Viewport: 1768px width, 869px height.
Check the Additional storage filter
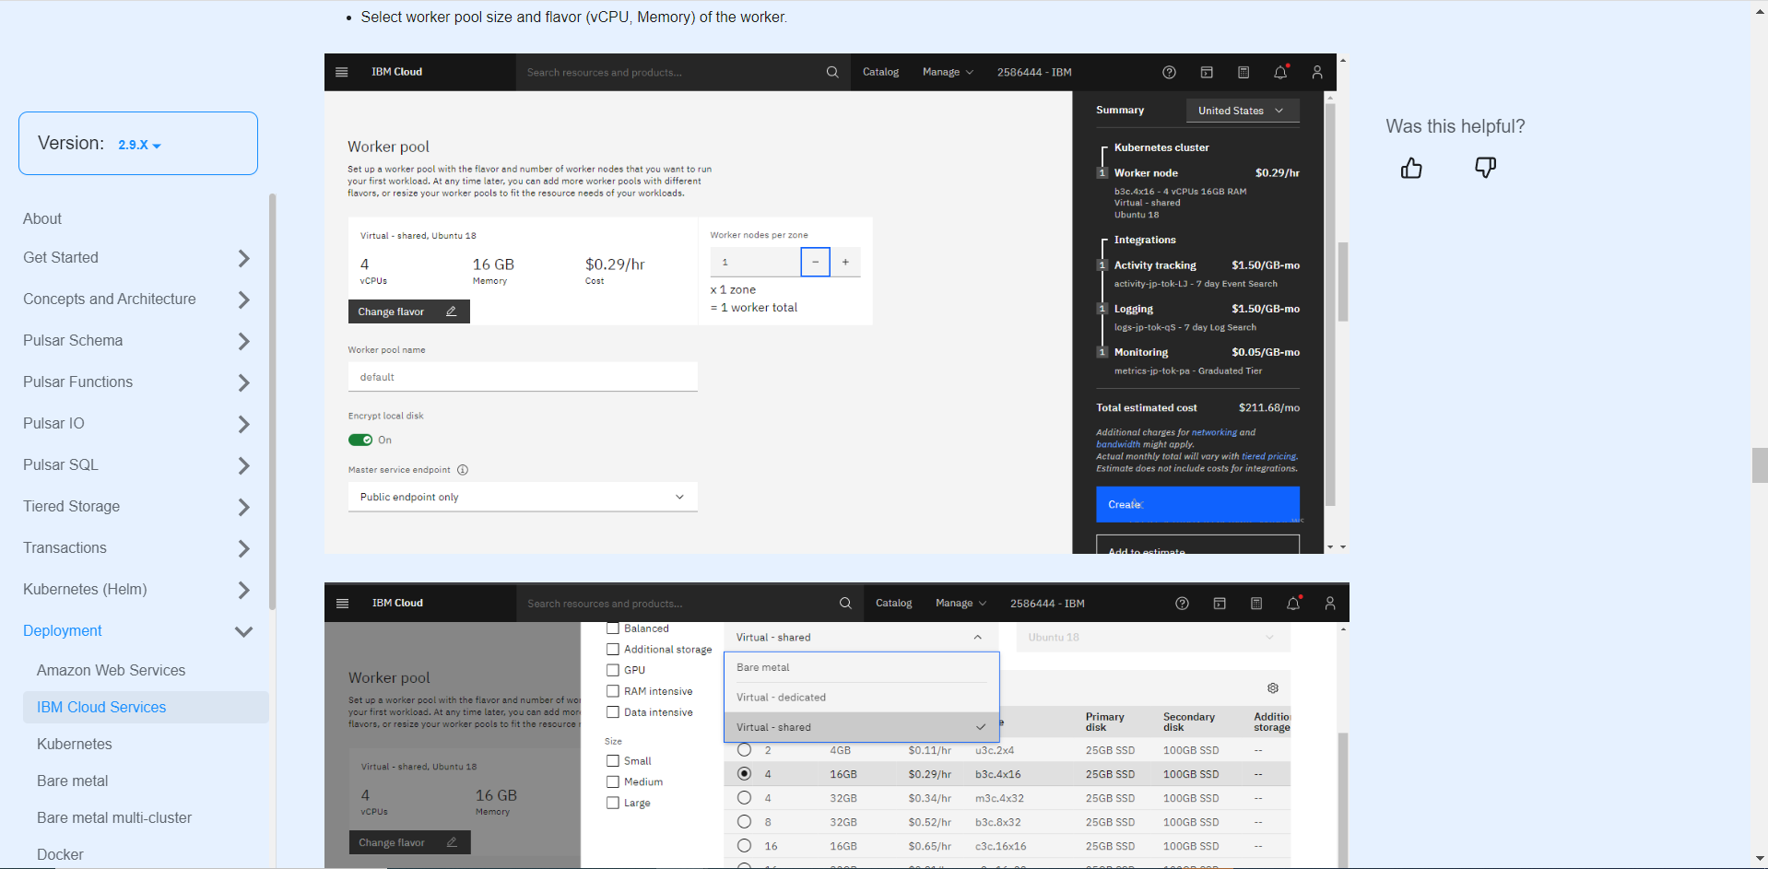[613, 650]
